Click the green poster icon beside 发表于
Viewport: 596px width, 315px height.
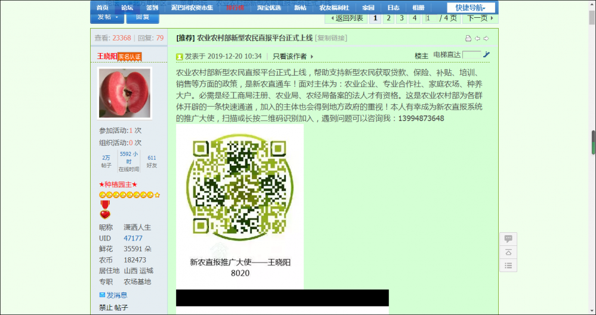(x=180, y=57)
